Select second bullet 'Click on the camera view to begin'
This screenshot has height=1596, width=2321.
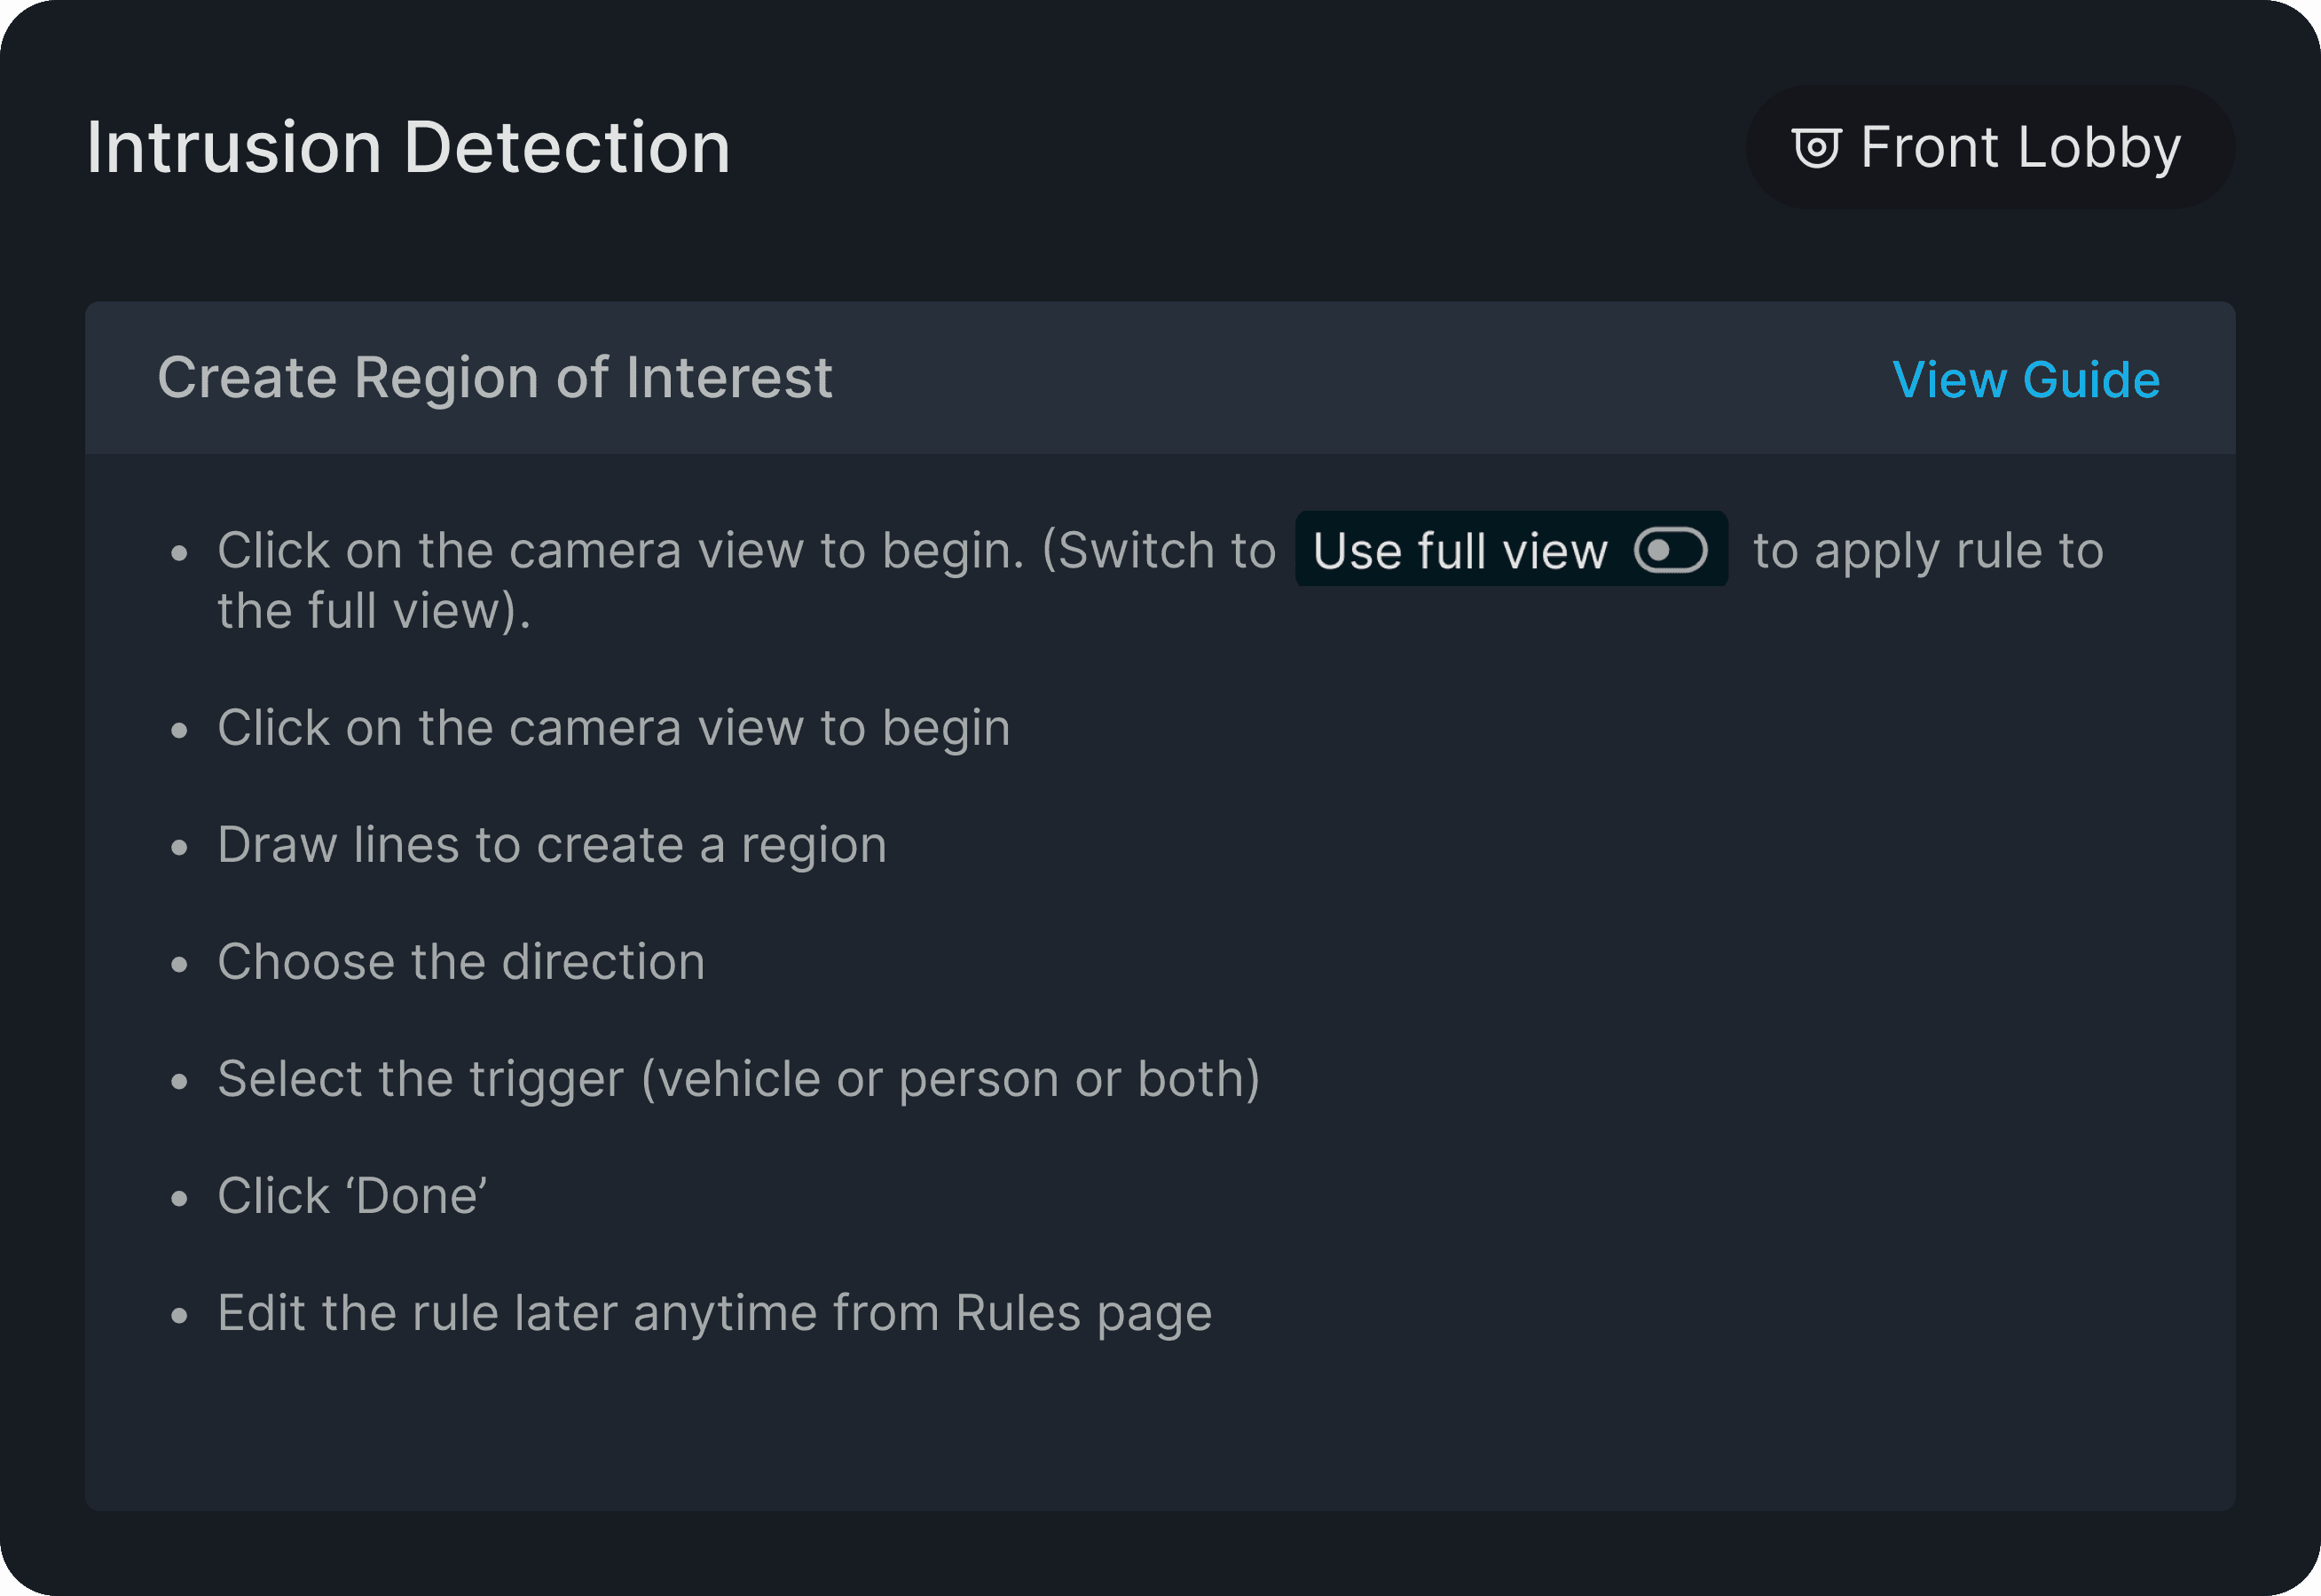coord(613,727)
